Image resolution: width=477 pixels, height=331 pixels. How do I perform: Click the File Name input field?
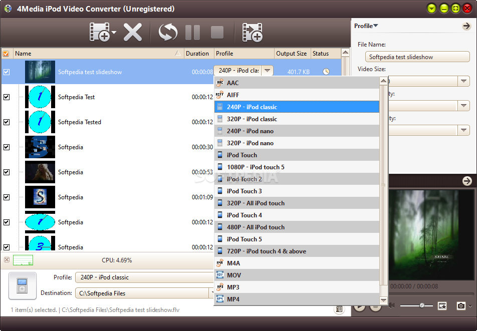pyautogui.click(x=417, y=57)
